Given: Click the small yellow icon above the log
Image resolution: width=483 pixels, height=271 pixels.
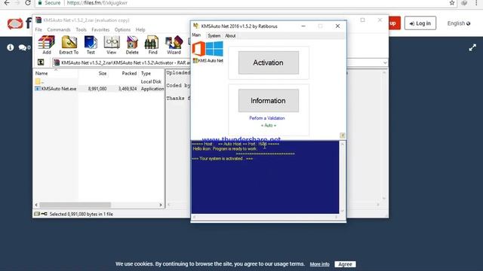Looking at the screenshot, I should [x=342, y=135].
